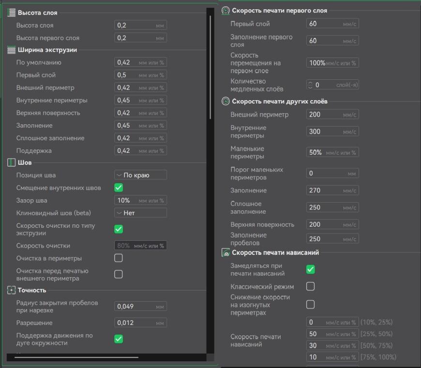Disable Смещение внутренних швов checkbox
421x368 pixels.
pos(119,188)
